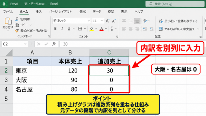Confirm formula entry with checkmark icon
The image size is (206, 116).
coord(46,44)
